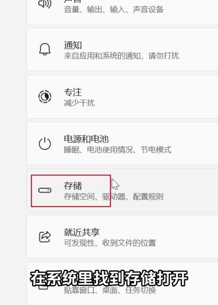
Task: Click the 音量、输出、输入、声音设备 description
Action: pyautogui.click(x=114, y=9)
